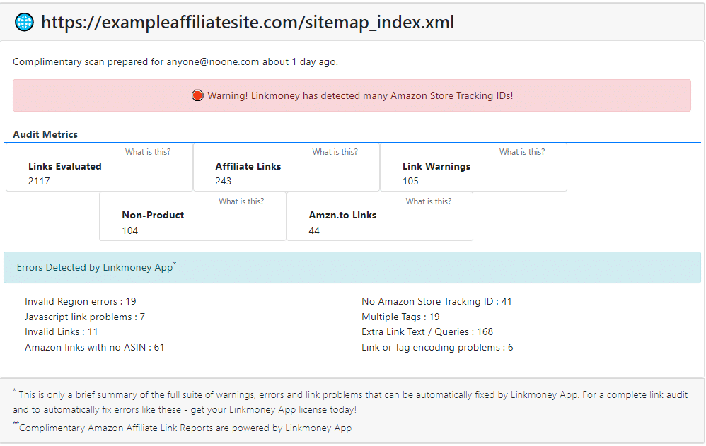Viewport: 706px width, 446px height.
Task: Select the Links Evaluated metric card title
Action: [x=65, y=167]
